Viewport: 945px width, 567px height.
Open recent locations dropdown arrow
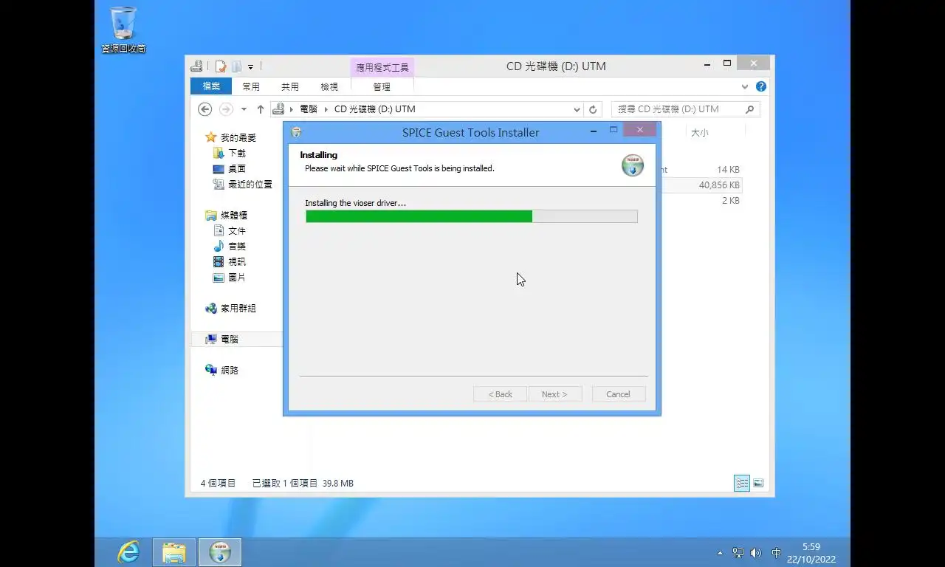244,109
